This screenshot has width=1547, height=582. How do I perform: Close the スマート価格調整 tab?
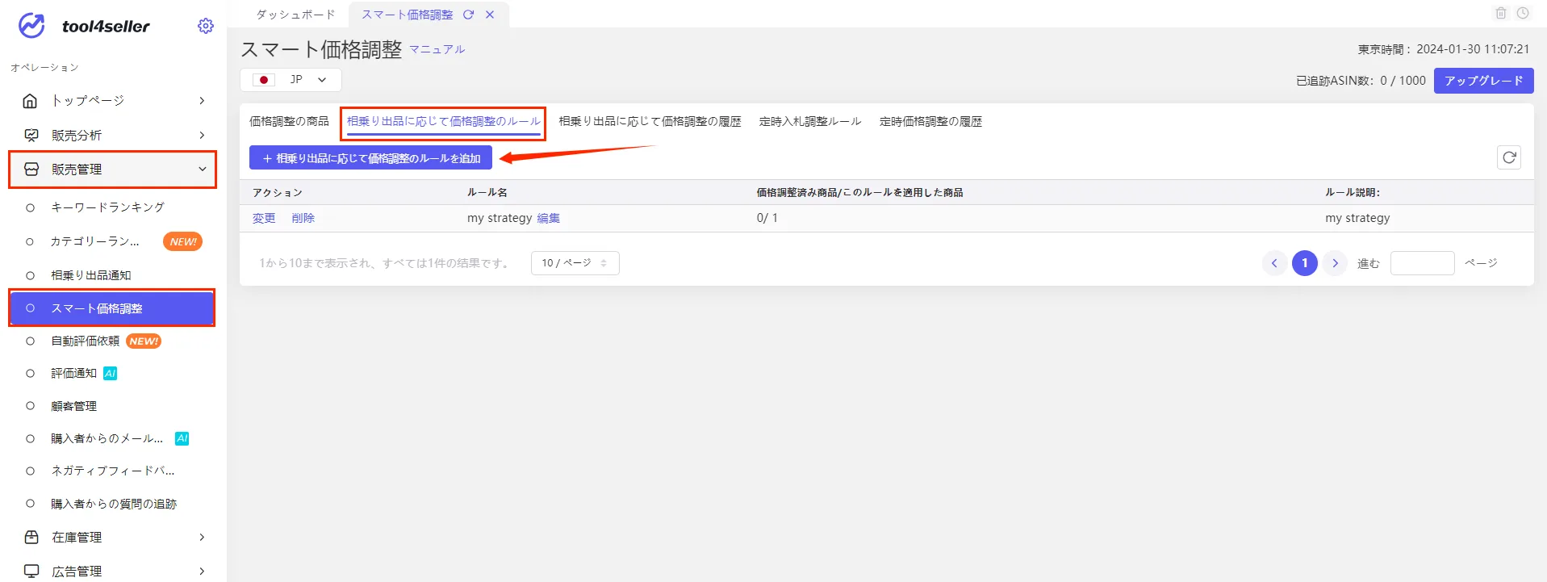[490, 15]
